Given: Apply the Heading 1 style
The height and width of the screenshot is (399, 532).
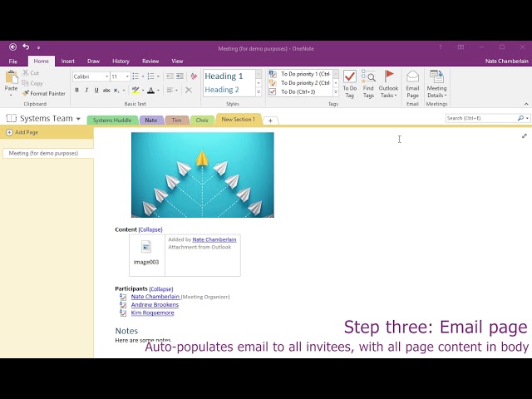Looking at the screenshot, I should coord(224,76).
